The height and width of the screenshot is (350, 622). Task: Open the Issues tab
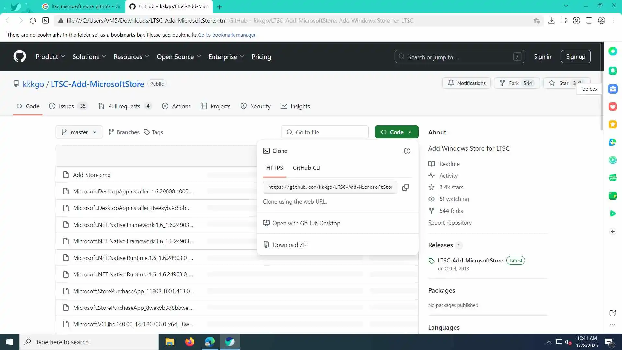point(66,106)
